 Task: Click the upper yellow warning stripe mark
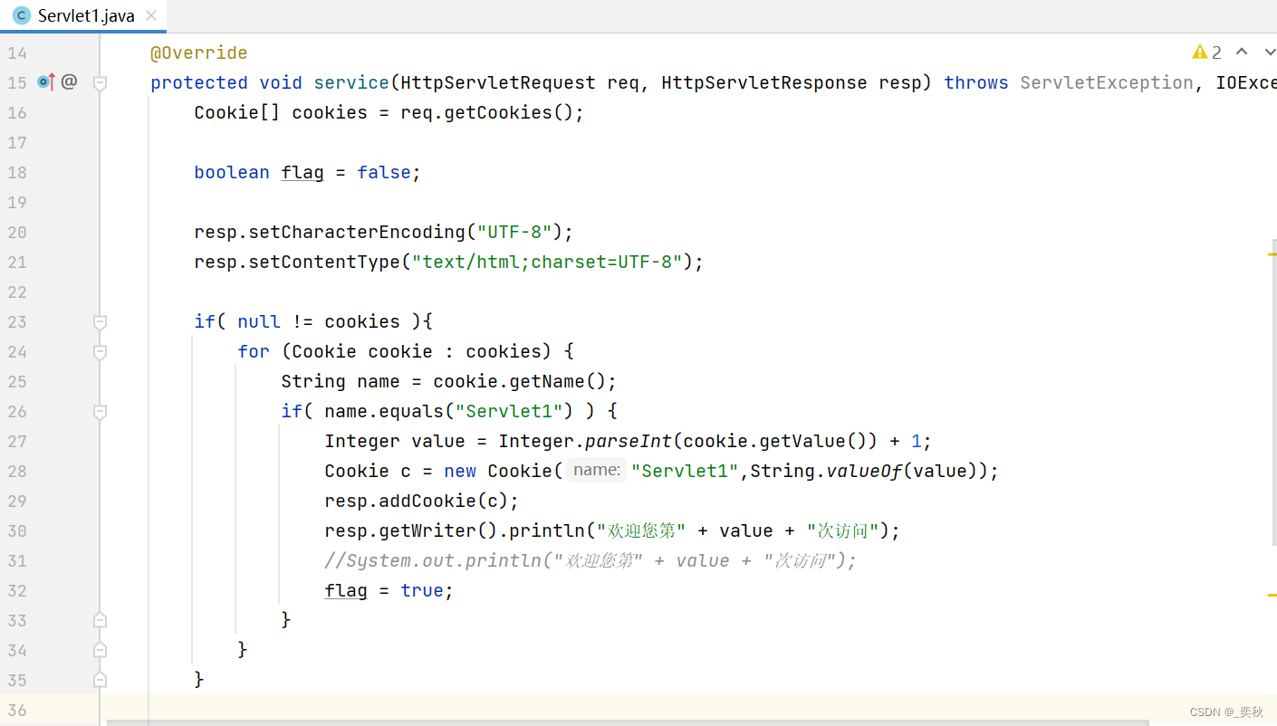point(1272,255)
